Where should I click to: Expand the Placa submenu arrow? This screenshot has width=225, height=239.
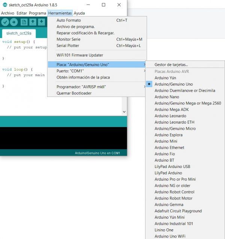tap(144, 65)
